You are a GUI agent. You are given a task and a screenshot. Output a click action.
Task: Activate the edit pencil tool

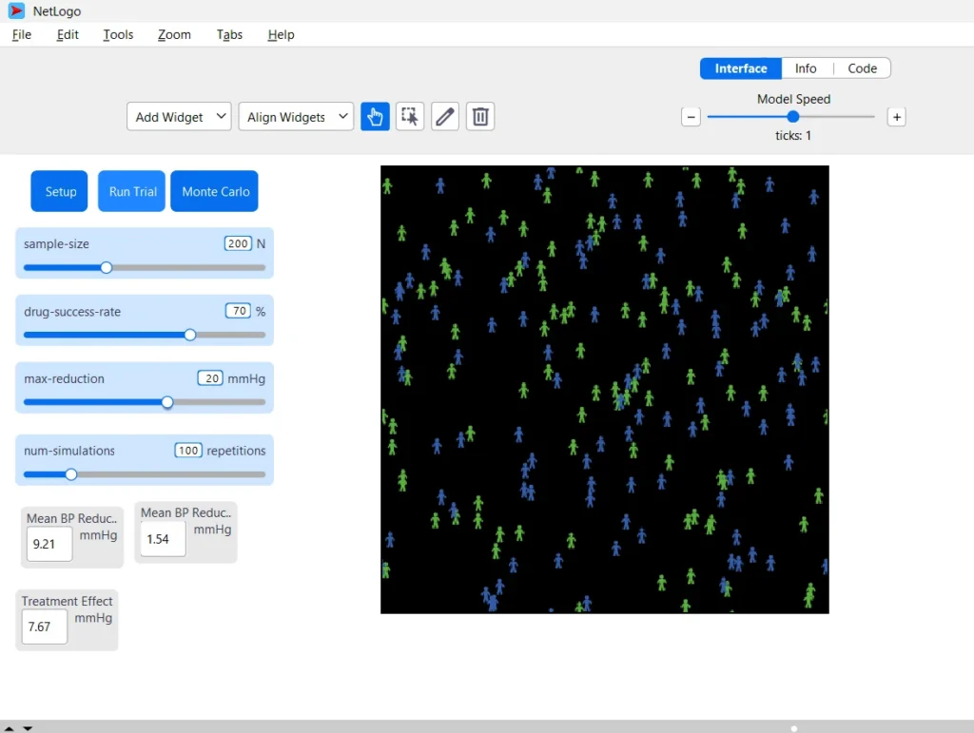coord(445,117)
